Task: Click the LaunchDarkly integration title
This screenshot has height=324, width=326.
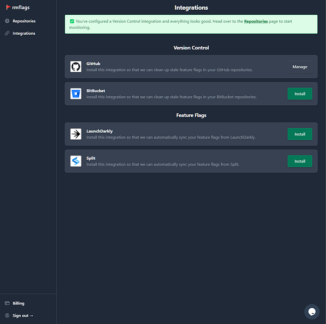Action: [99, 131]
